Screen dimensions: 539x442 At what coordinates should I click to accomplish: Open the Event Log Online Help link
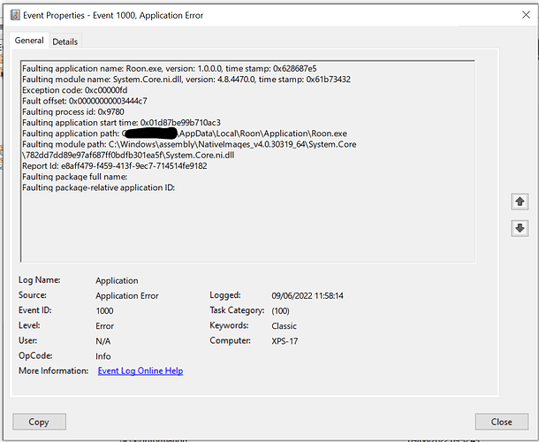[x=140, y=370]
